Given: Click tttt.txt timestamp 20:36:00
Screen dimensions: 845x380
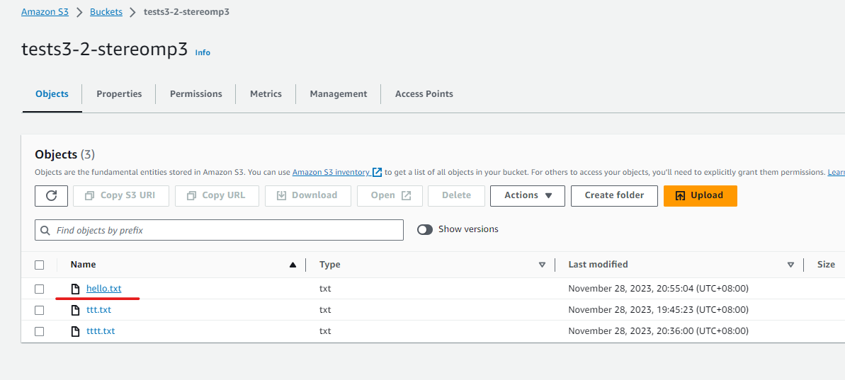Looking at the screenshot, I should pyautogui.click(x=659, y=331).
